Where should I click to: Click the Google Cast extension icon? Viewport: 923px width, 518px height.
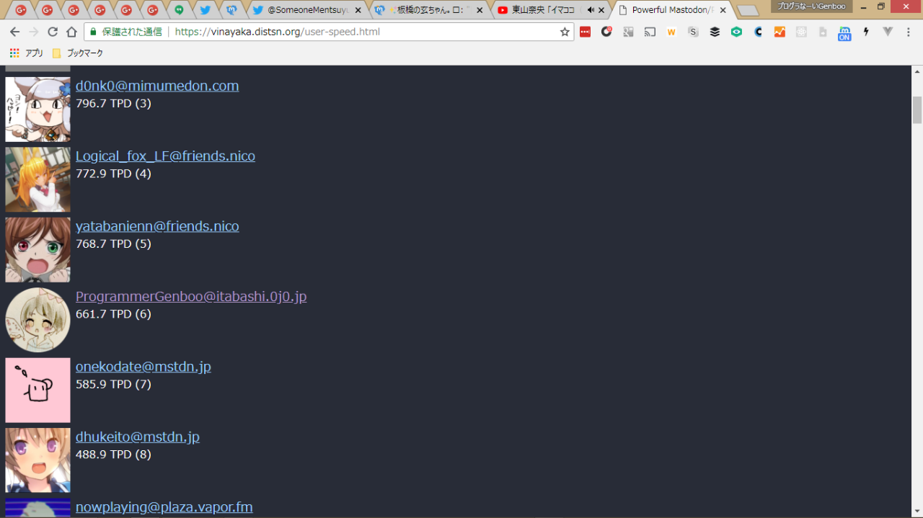point(650,32)
